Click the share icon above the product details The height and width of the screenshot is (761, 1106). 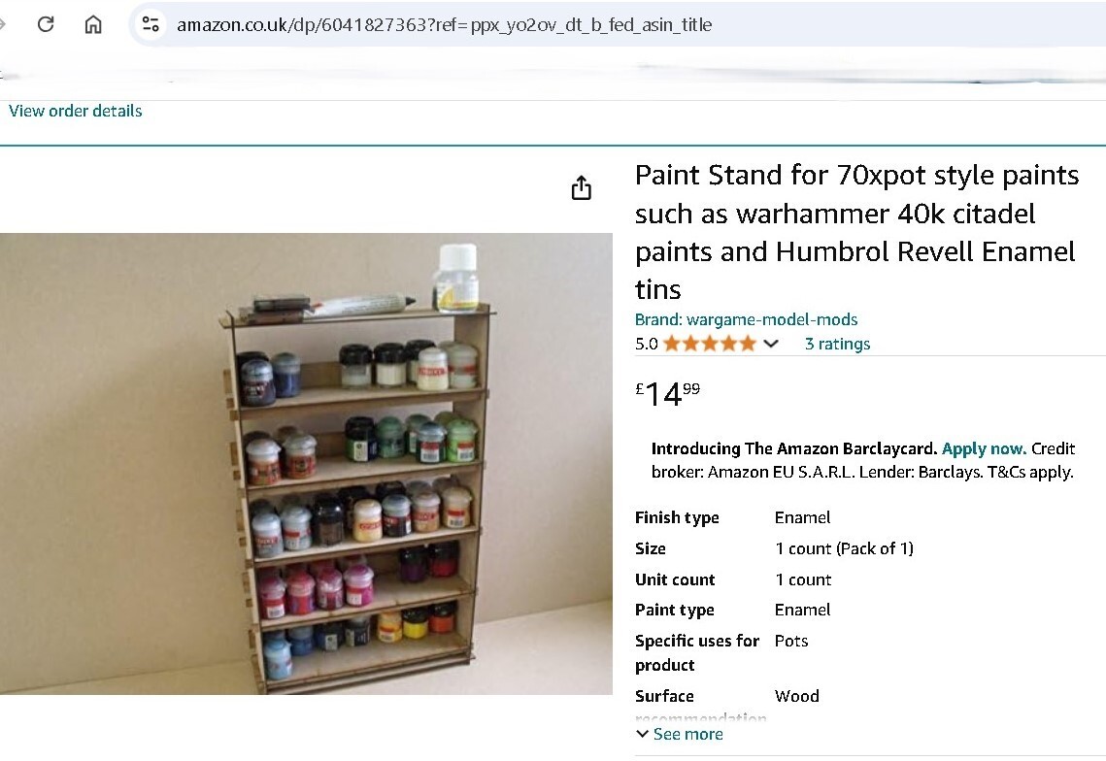click(x=581, y=187)
